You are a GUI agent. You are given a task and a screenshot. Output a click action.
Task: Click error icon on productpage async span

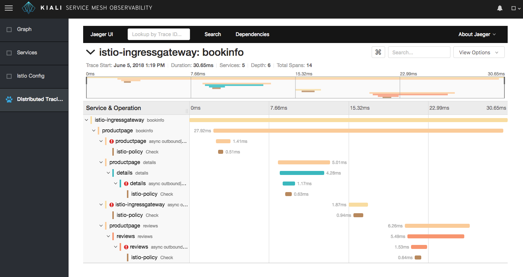tap(112, 141)
